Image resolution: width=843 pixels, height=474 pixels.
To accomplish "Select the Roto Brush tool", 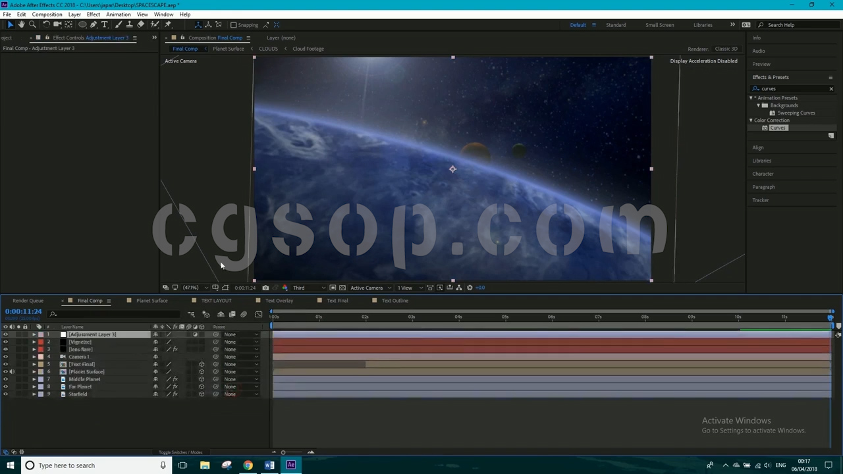I will click(155, 24).
